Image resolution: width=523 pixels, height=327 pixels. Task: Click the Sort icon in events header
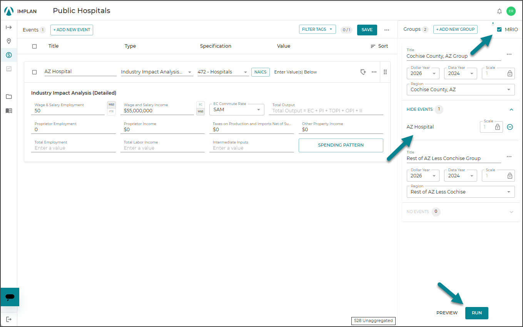(x=373, y=46)
